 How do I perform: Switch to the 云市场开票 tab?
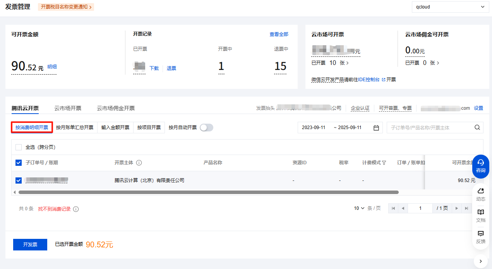pos(68,108)
